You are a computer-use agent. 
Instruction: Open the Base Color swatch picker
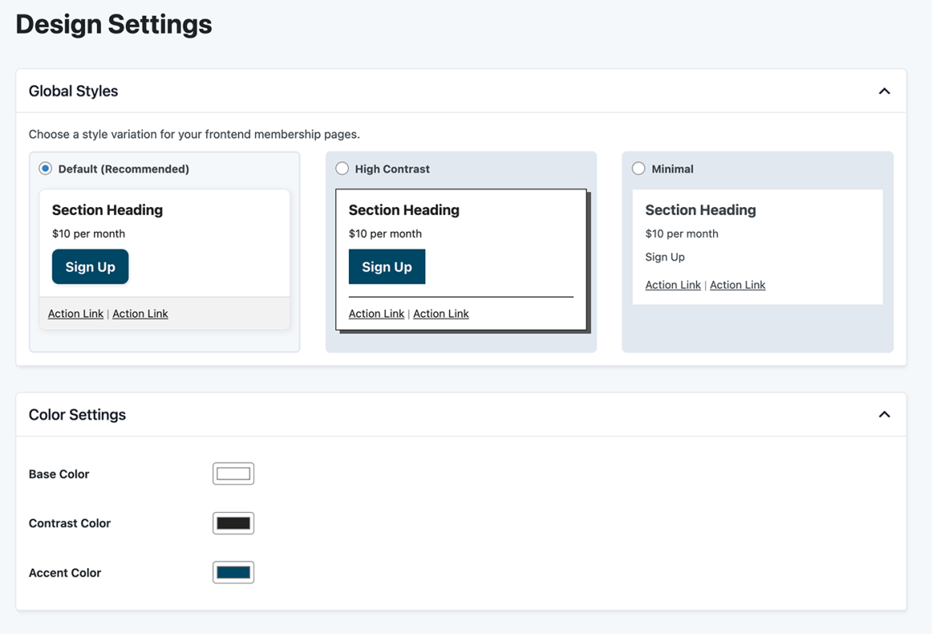233,473
